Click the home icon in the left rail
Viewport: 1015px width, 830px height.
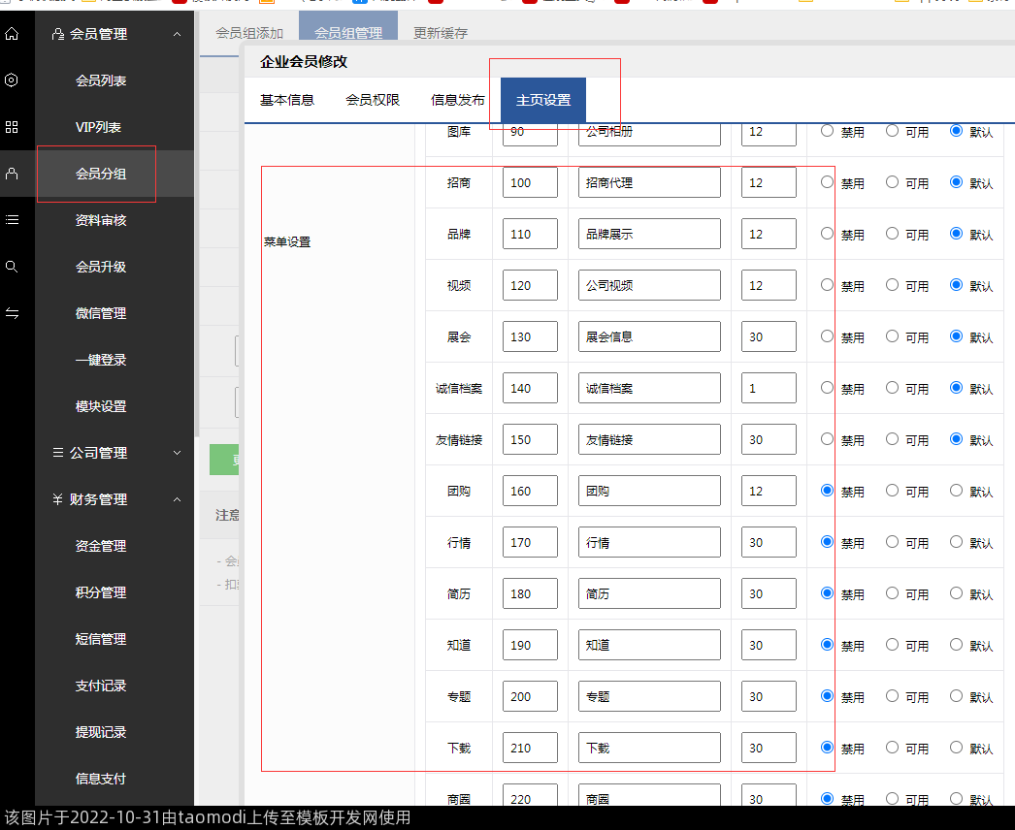pyautogui.click(x=12, y=34)
